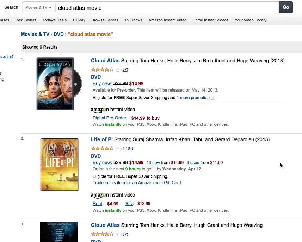Click the Rent link for Life of Pi
Image resolution: width=302 pixels, height=242 pixels.
(x=97, y=204)
